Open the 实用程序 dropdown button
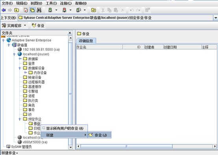 14,26
